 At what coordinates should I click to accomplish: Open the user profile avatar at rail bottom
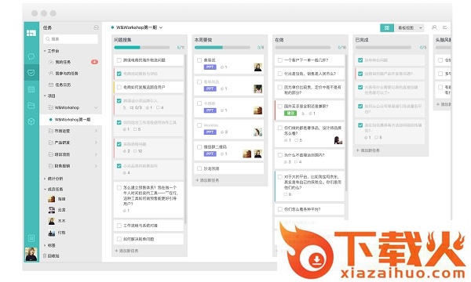coord(31,254)
